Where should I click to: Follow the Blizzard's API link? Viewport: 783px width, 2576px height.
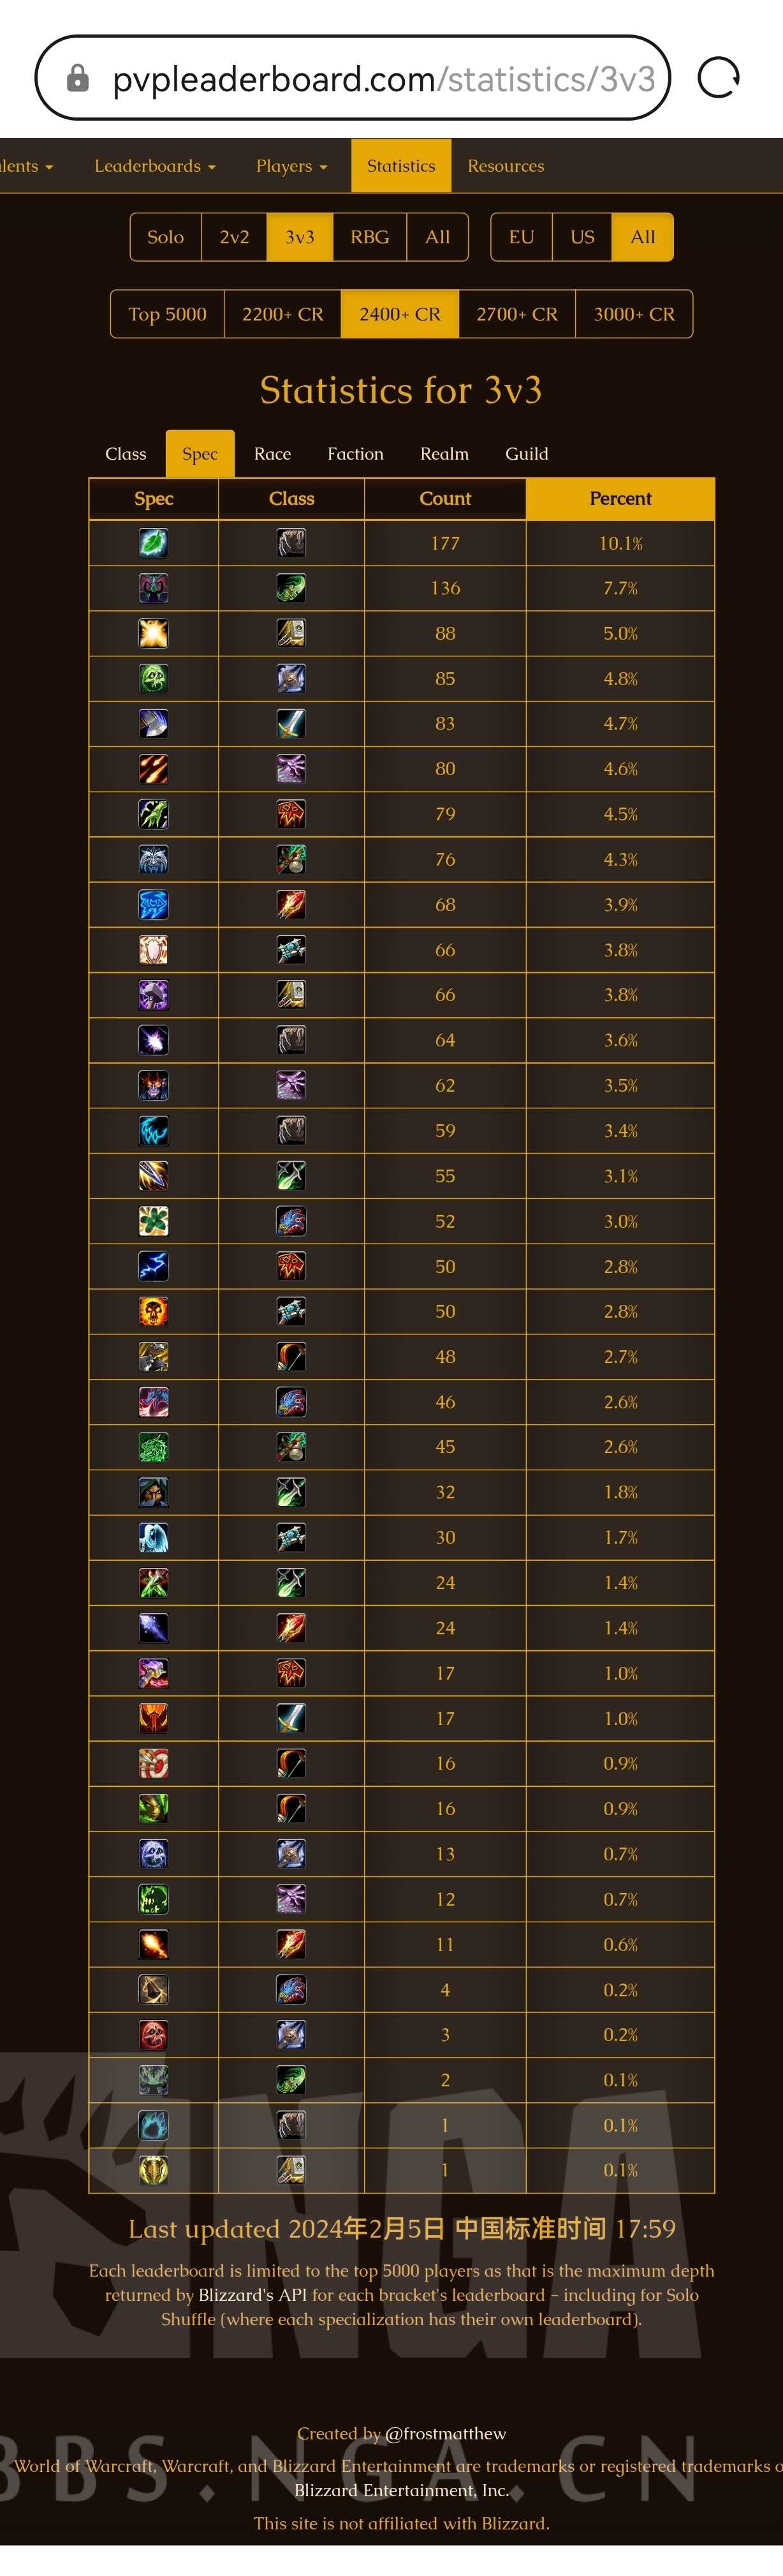point(252,2294)
